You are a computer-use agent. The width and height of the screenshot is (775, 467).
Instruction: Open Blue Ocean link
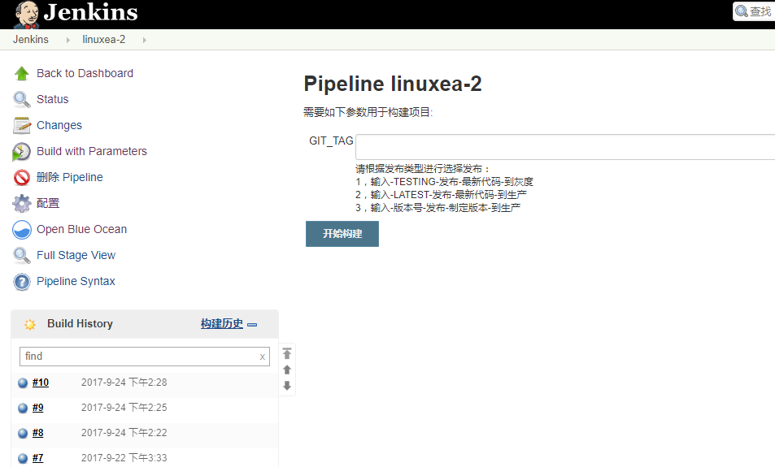(81, 229)
